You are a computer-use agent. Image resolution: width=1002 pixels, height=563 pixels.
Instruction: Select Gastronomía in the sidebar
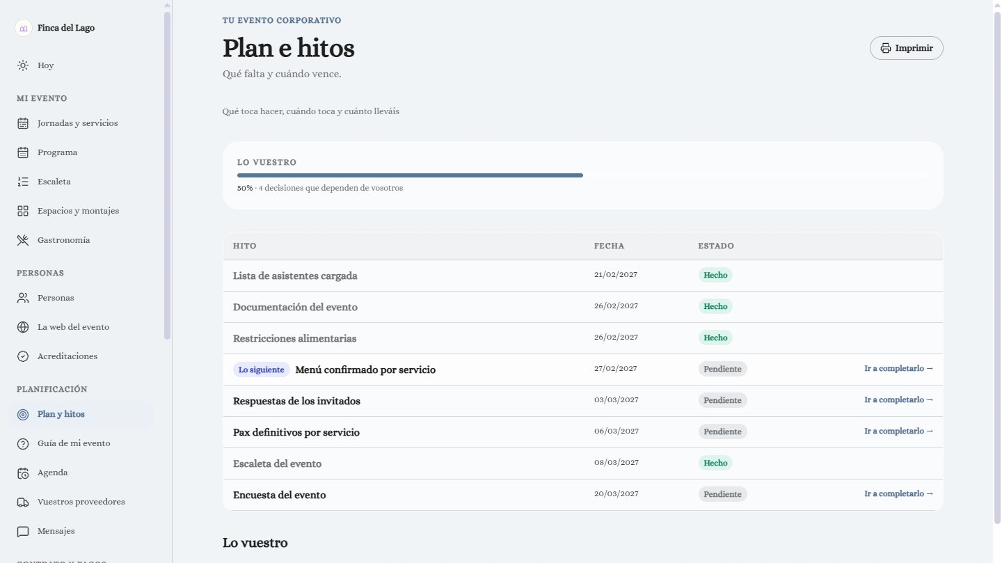pos(82,240)
